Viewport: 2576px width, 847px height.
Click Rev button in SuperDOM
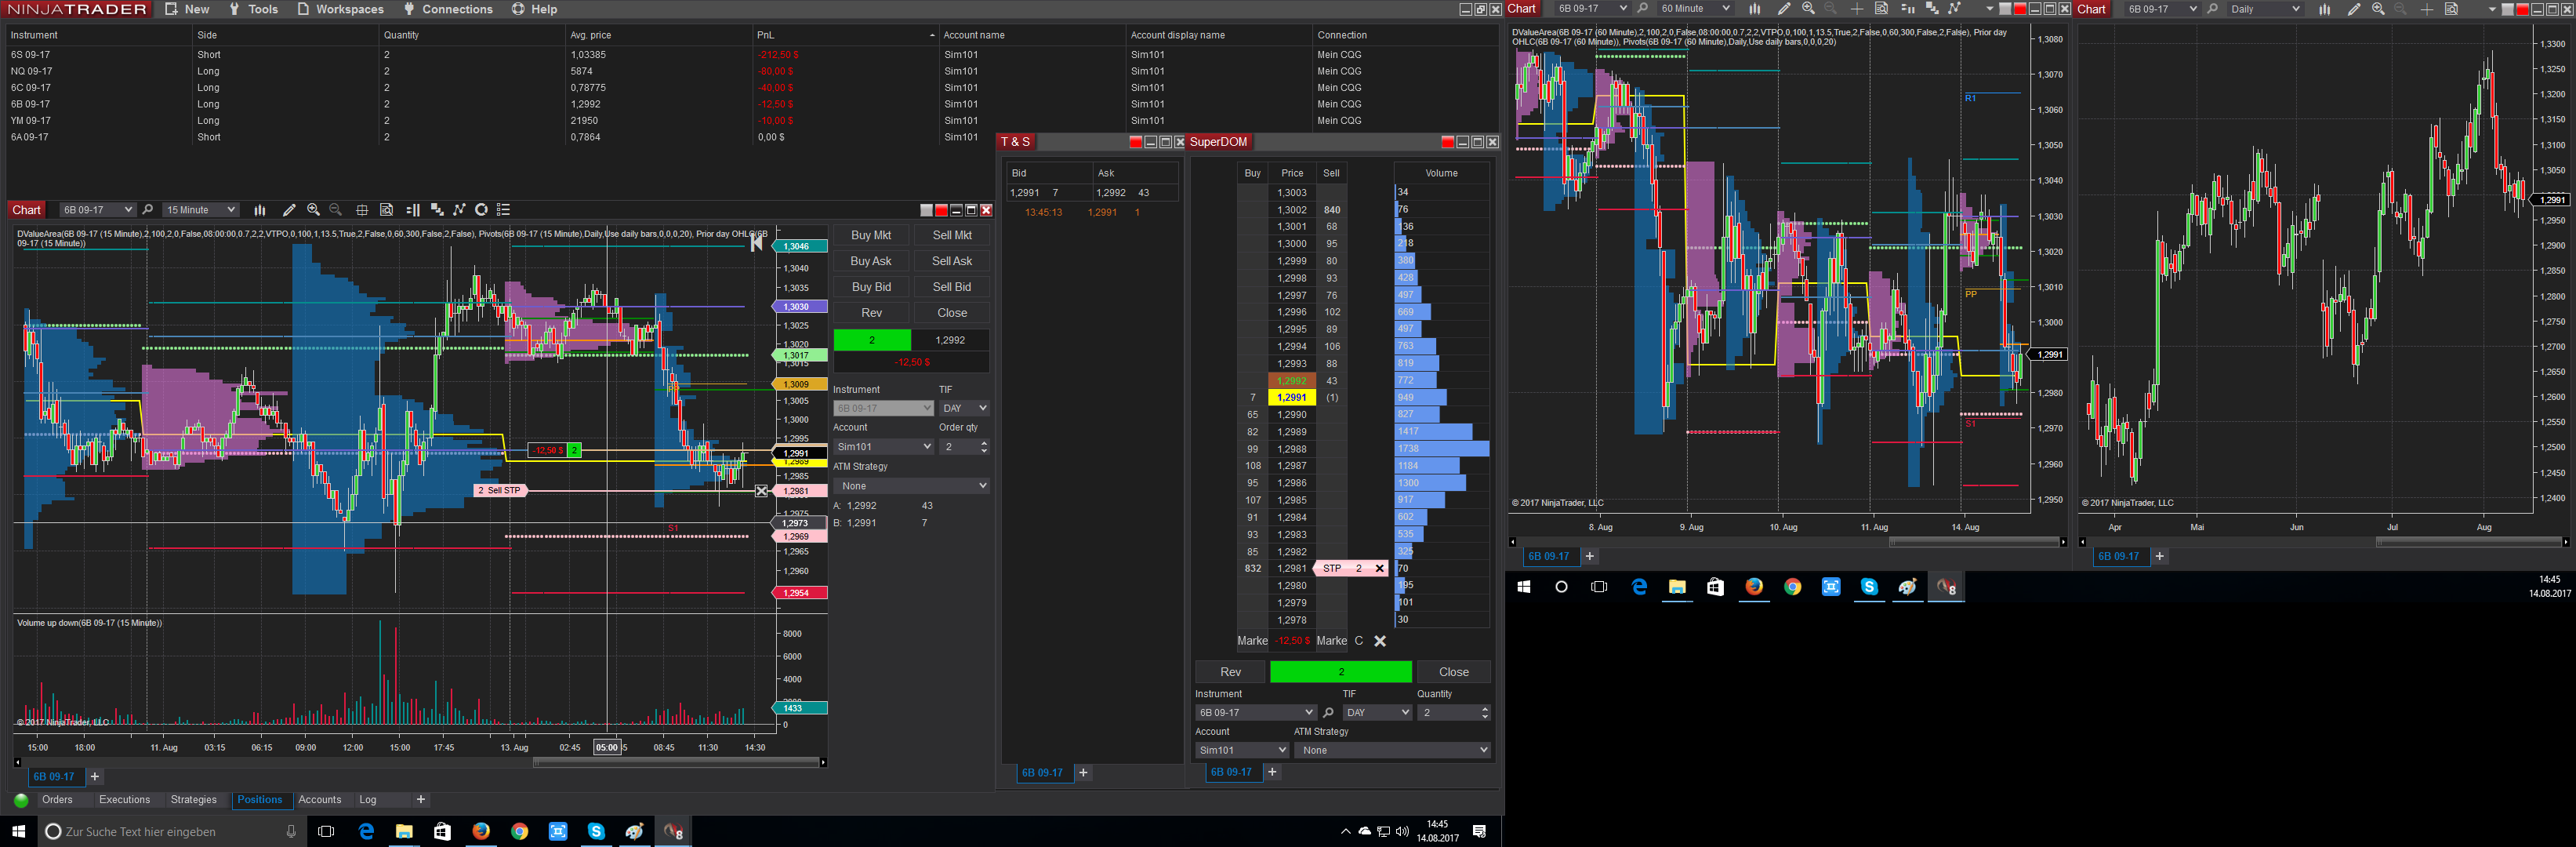pyautogui.click(x=1230, y=672)
